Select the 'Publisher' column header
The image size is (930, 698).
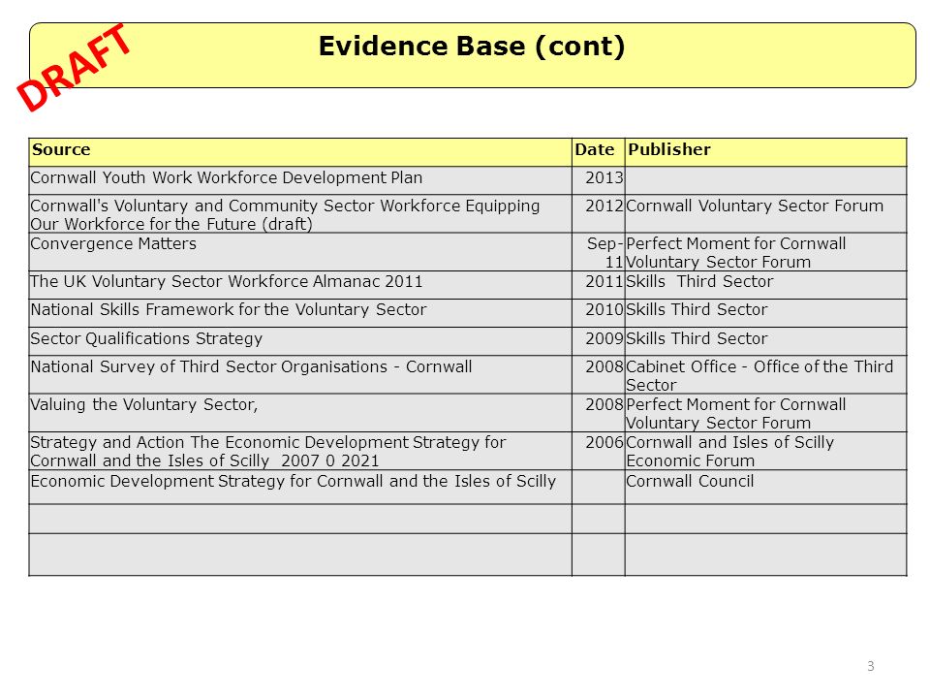point(765,152)
